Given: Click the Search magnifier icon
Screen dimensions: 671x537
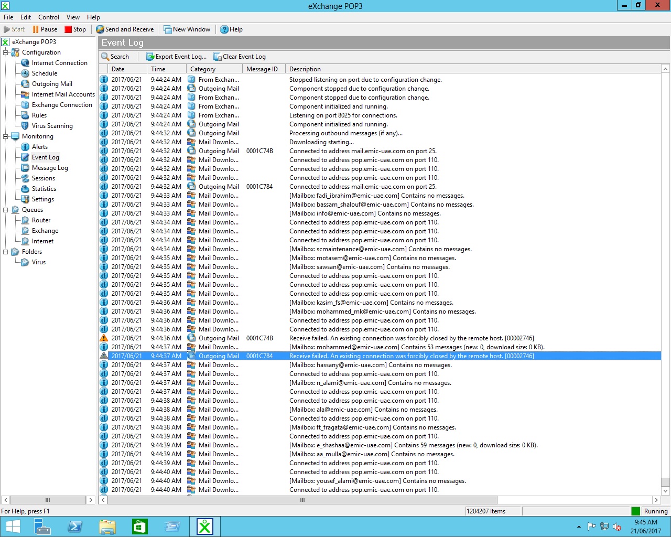Looking at the screenshot, I should tap(105, 57).
